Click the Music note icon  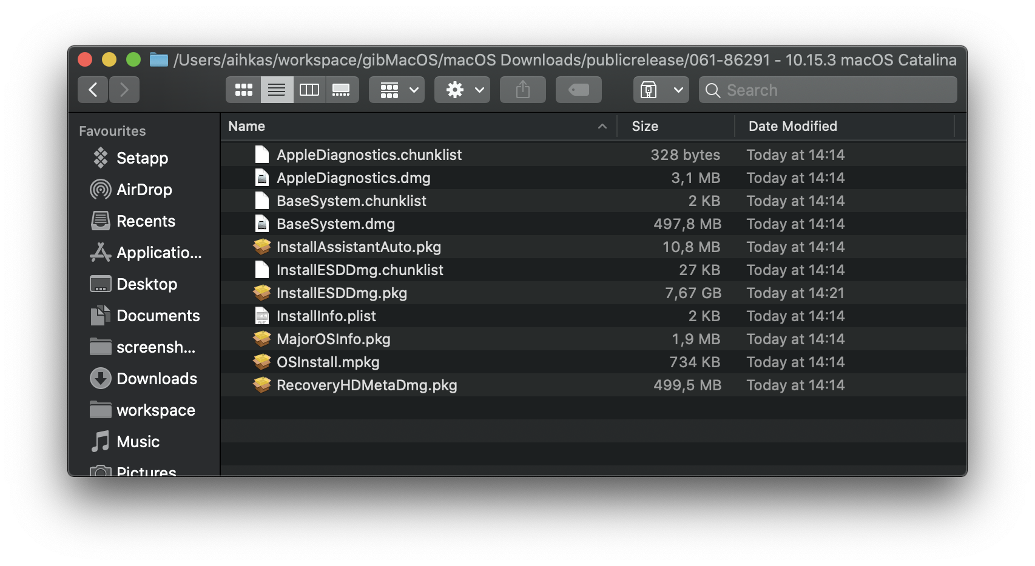[101, 441]
